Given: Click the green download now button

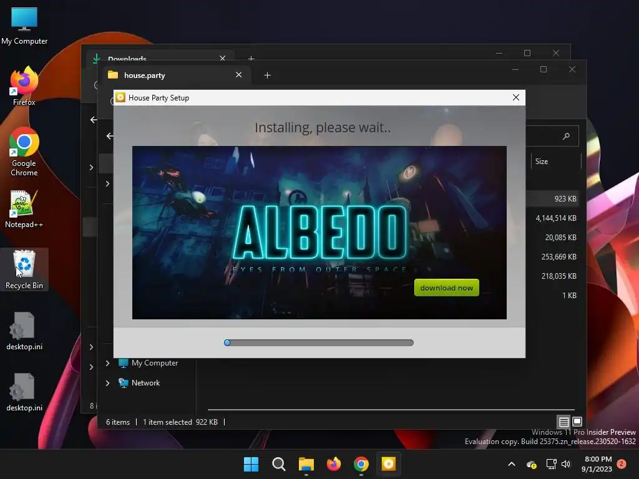Looking at the screenshot, I should (x=446, y=288).
